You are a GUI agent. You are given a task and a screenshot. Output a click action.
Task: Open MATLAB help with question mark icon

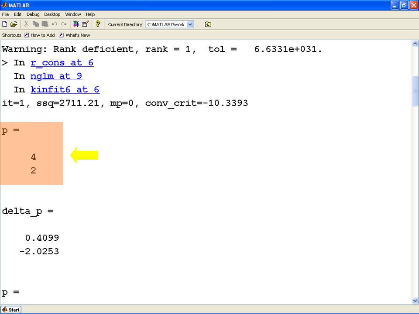98,24
